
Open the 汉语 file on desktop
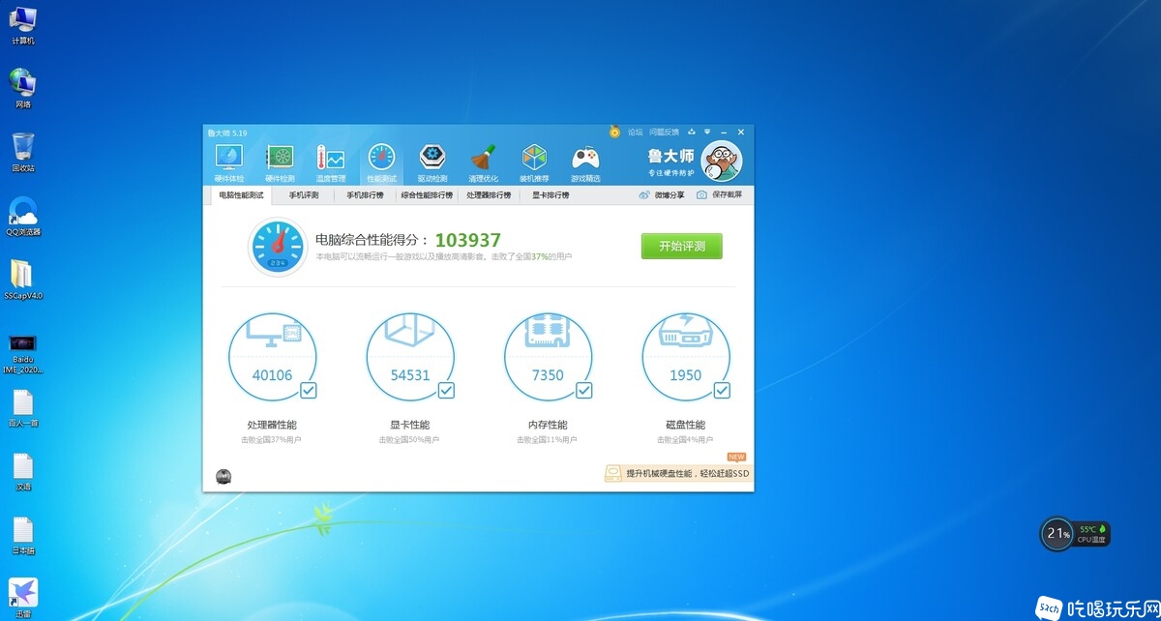point(23,472)
